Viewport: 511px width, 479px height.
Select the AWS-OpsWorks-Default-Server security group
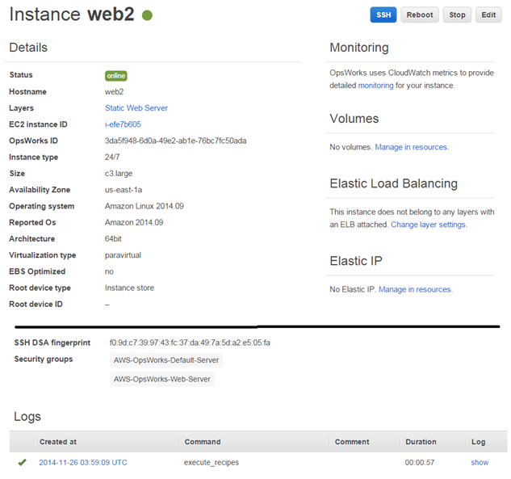[x=166, y=360]
